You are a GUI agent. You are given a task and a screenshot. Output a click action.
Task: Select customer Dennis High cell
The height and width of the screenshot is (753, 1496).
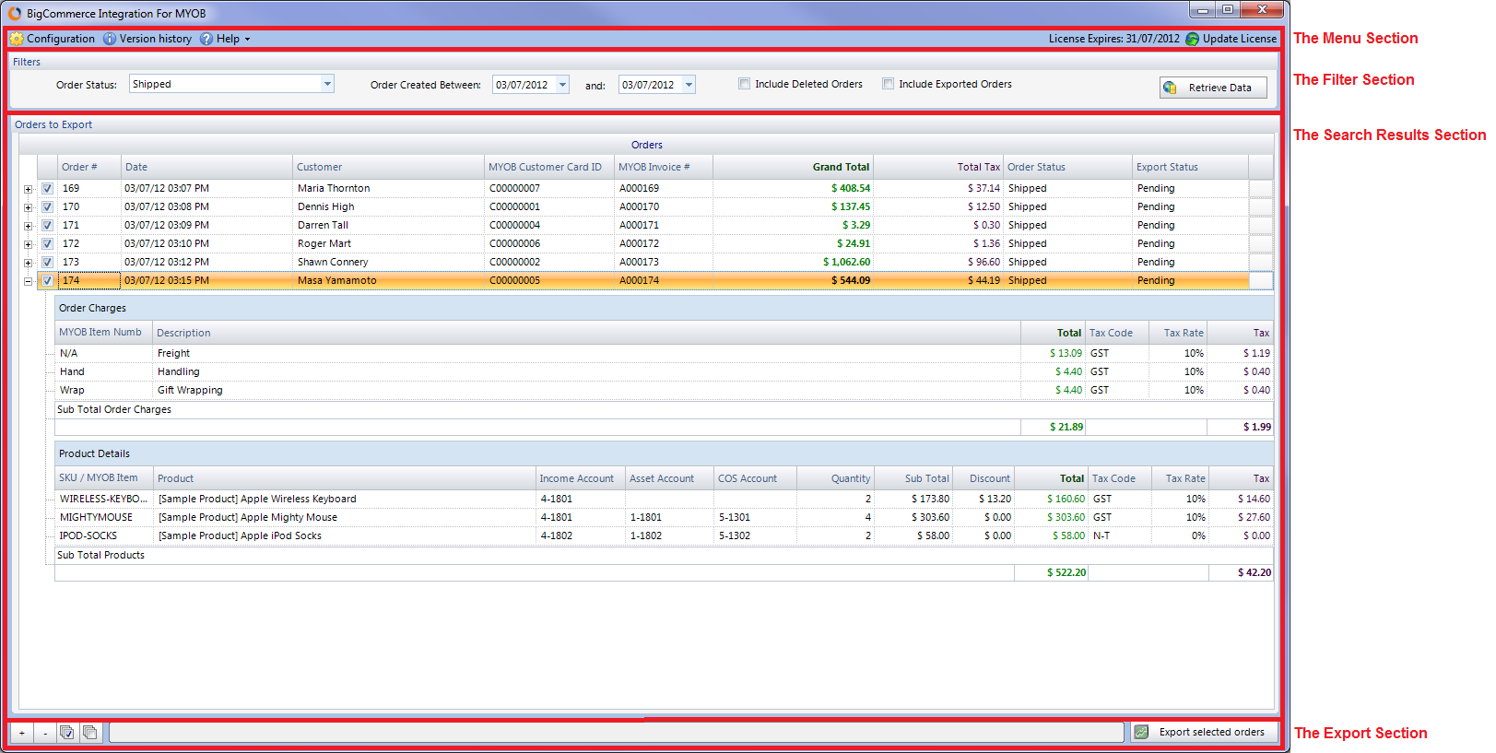pos(388,206)
